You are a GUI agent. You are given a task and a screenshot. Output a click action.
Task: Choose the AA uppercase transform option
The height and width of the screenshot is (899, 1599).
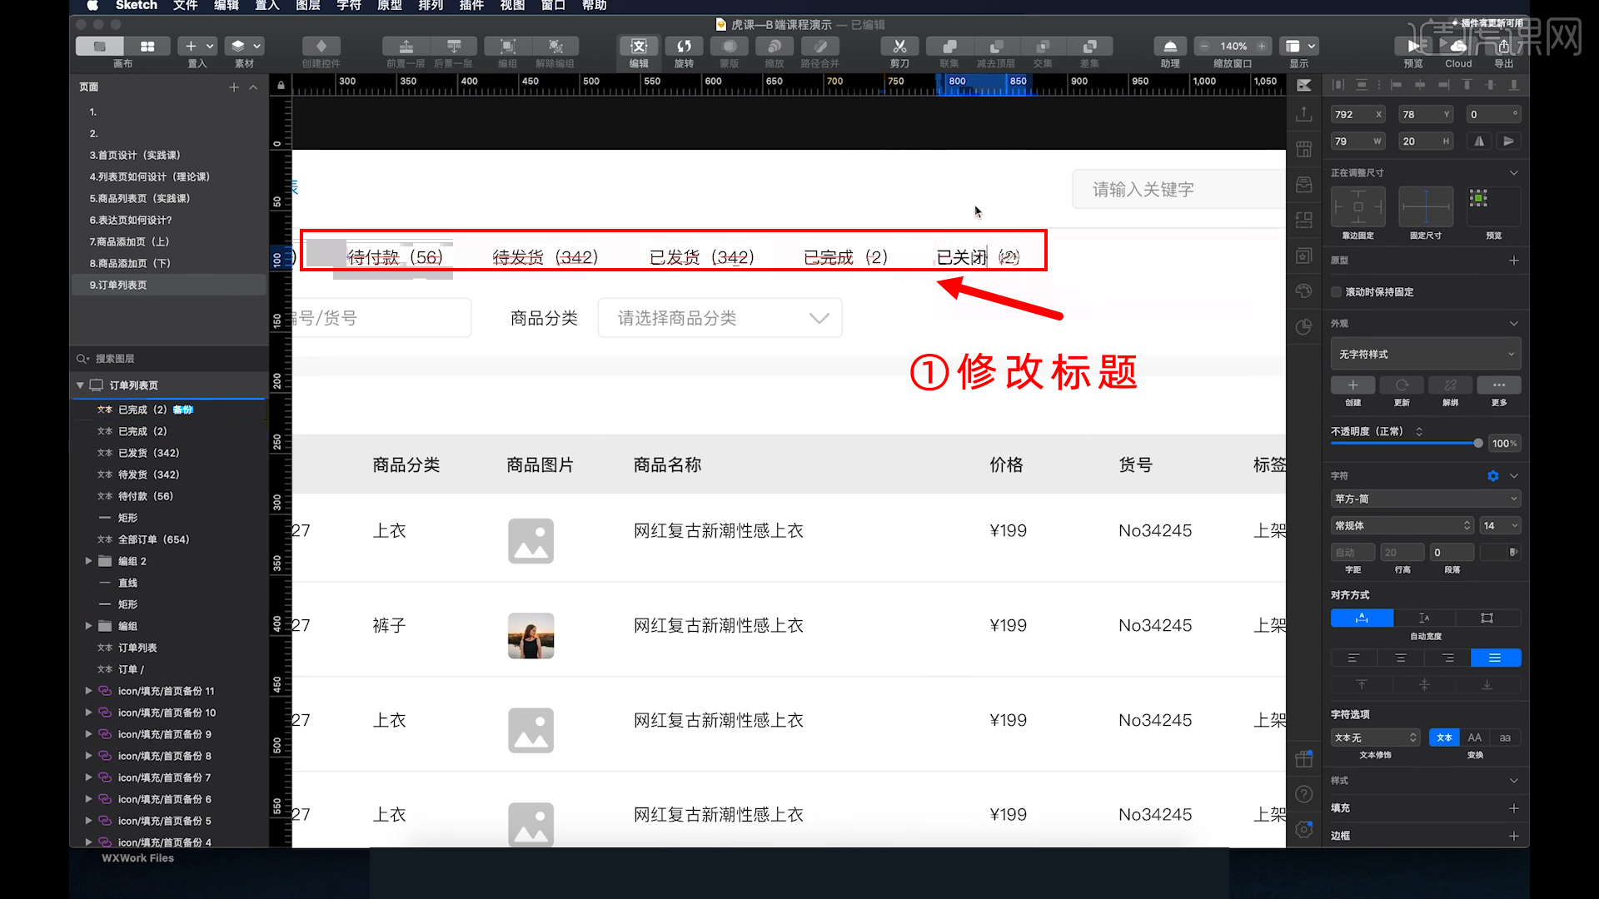click(1474, 738)
